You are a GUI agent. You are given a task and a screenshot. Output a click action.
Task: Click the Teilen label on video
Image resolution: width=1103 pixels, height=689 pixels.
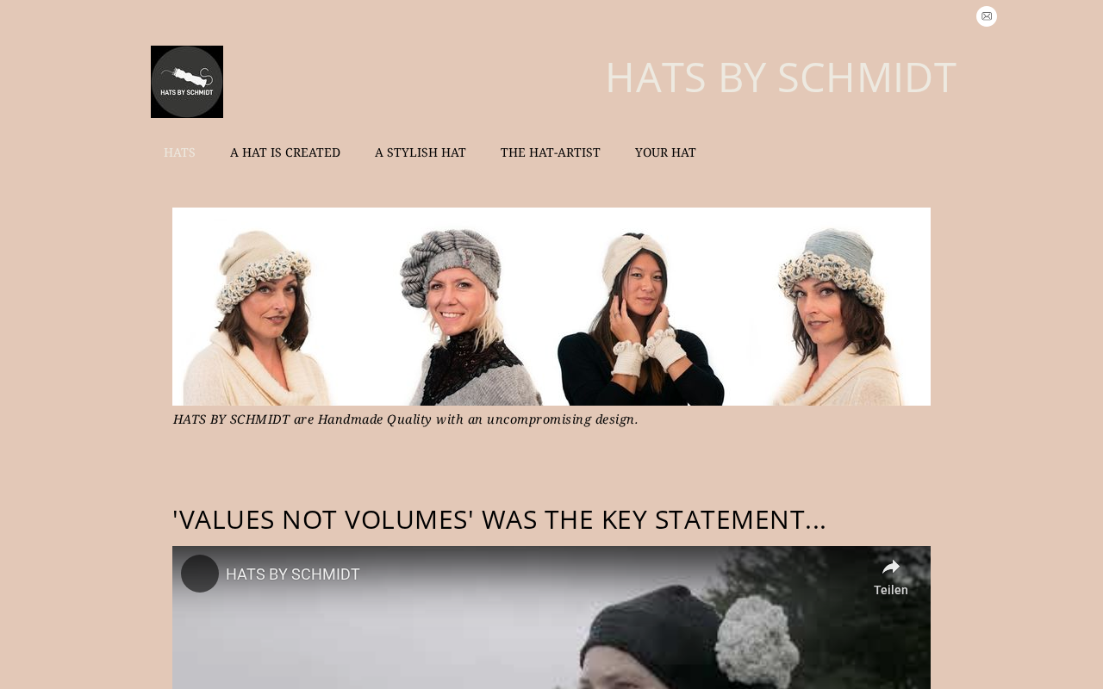891,590
